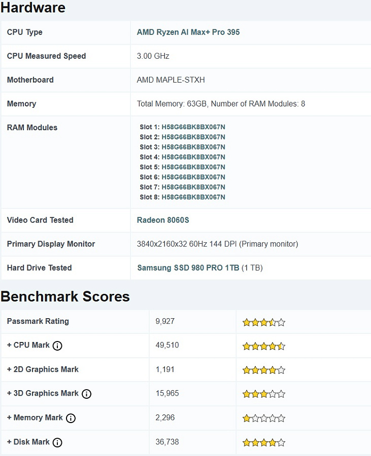371x456 pixels.
Task: Select the CPU Mark score 49,510
Action: [x=167, y=345]
